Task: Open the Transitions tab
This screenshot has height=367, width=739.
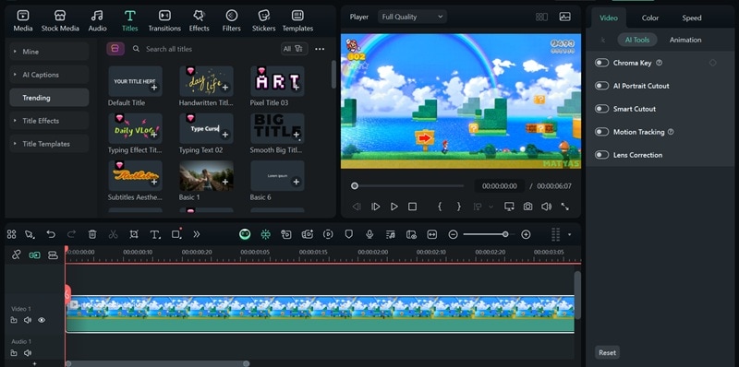Action: pyautogui.click(x=164, y=21)
